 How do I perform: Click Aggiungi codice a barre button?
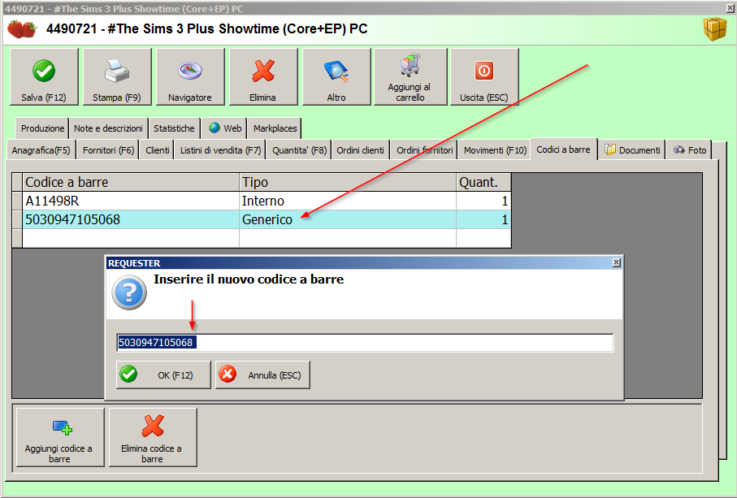(x=60, y=437)
